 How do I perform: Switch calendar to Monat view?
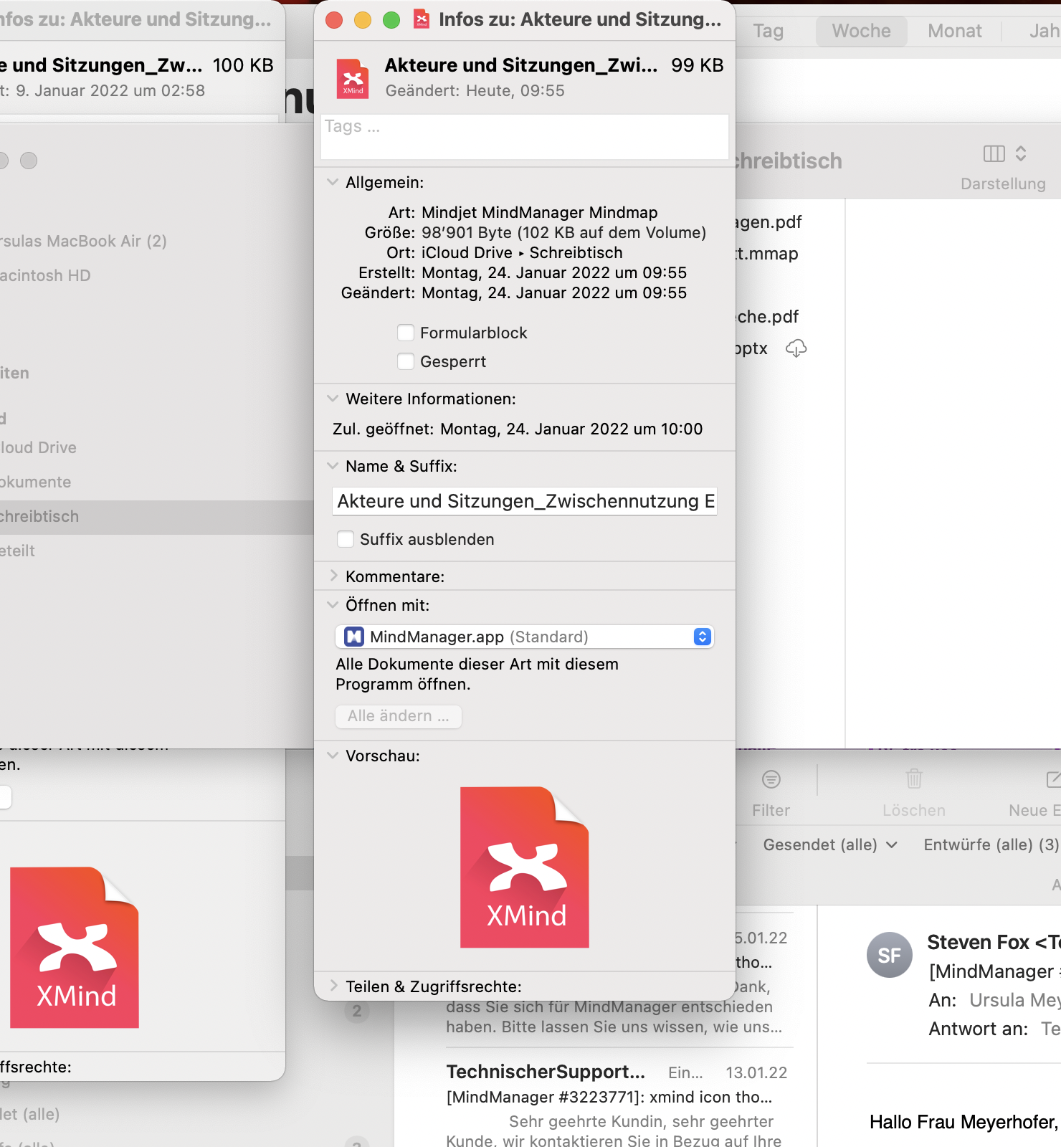(x=954, y=31)
